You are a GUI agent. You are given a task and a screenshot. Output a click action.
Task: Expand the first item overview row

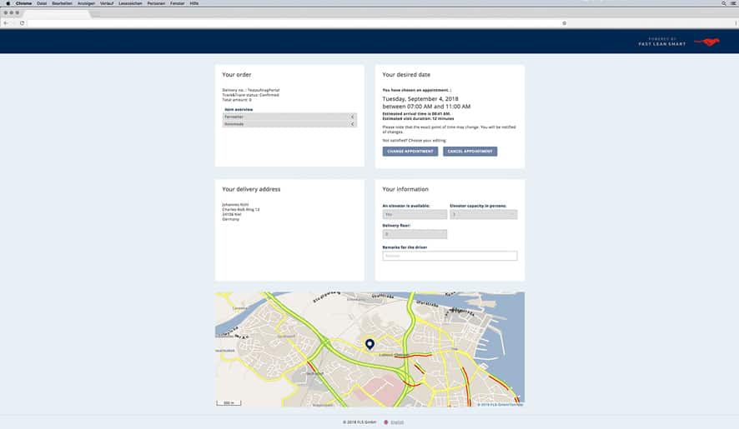(289, 117)
